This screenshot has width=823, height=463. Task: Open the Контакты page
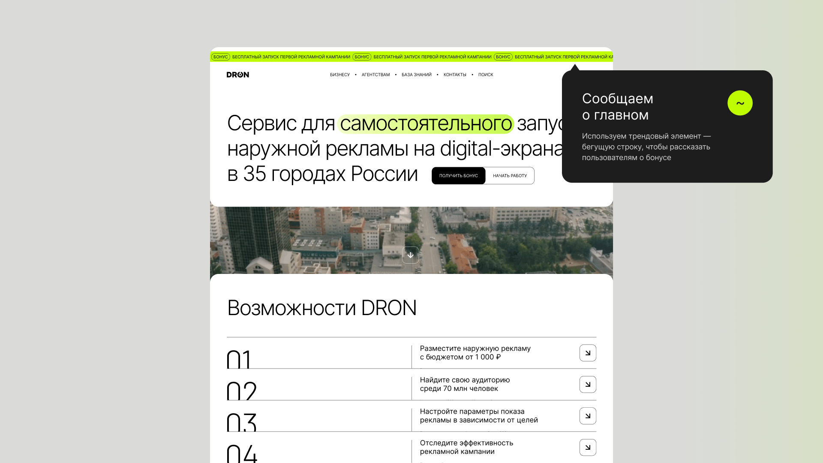pos(455,75)
